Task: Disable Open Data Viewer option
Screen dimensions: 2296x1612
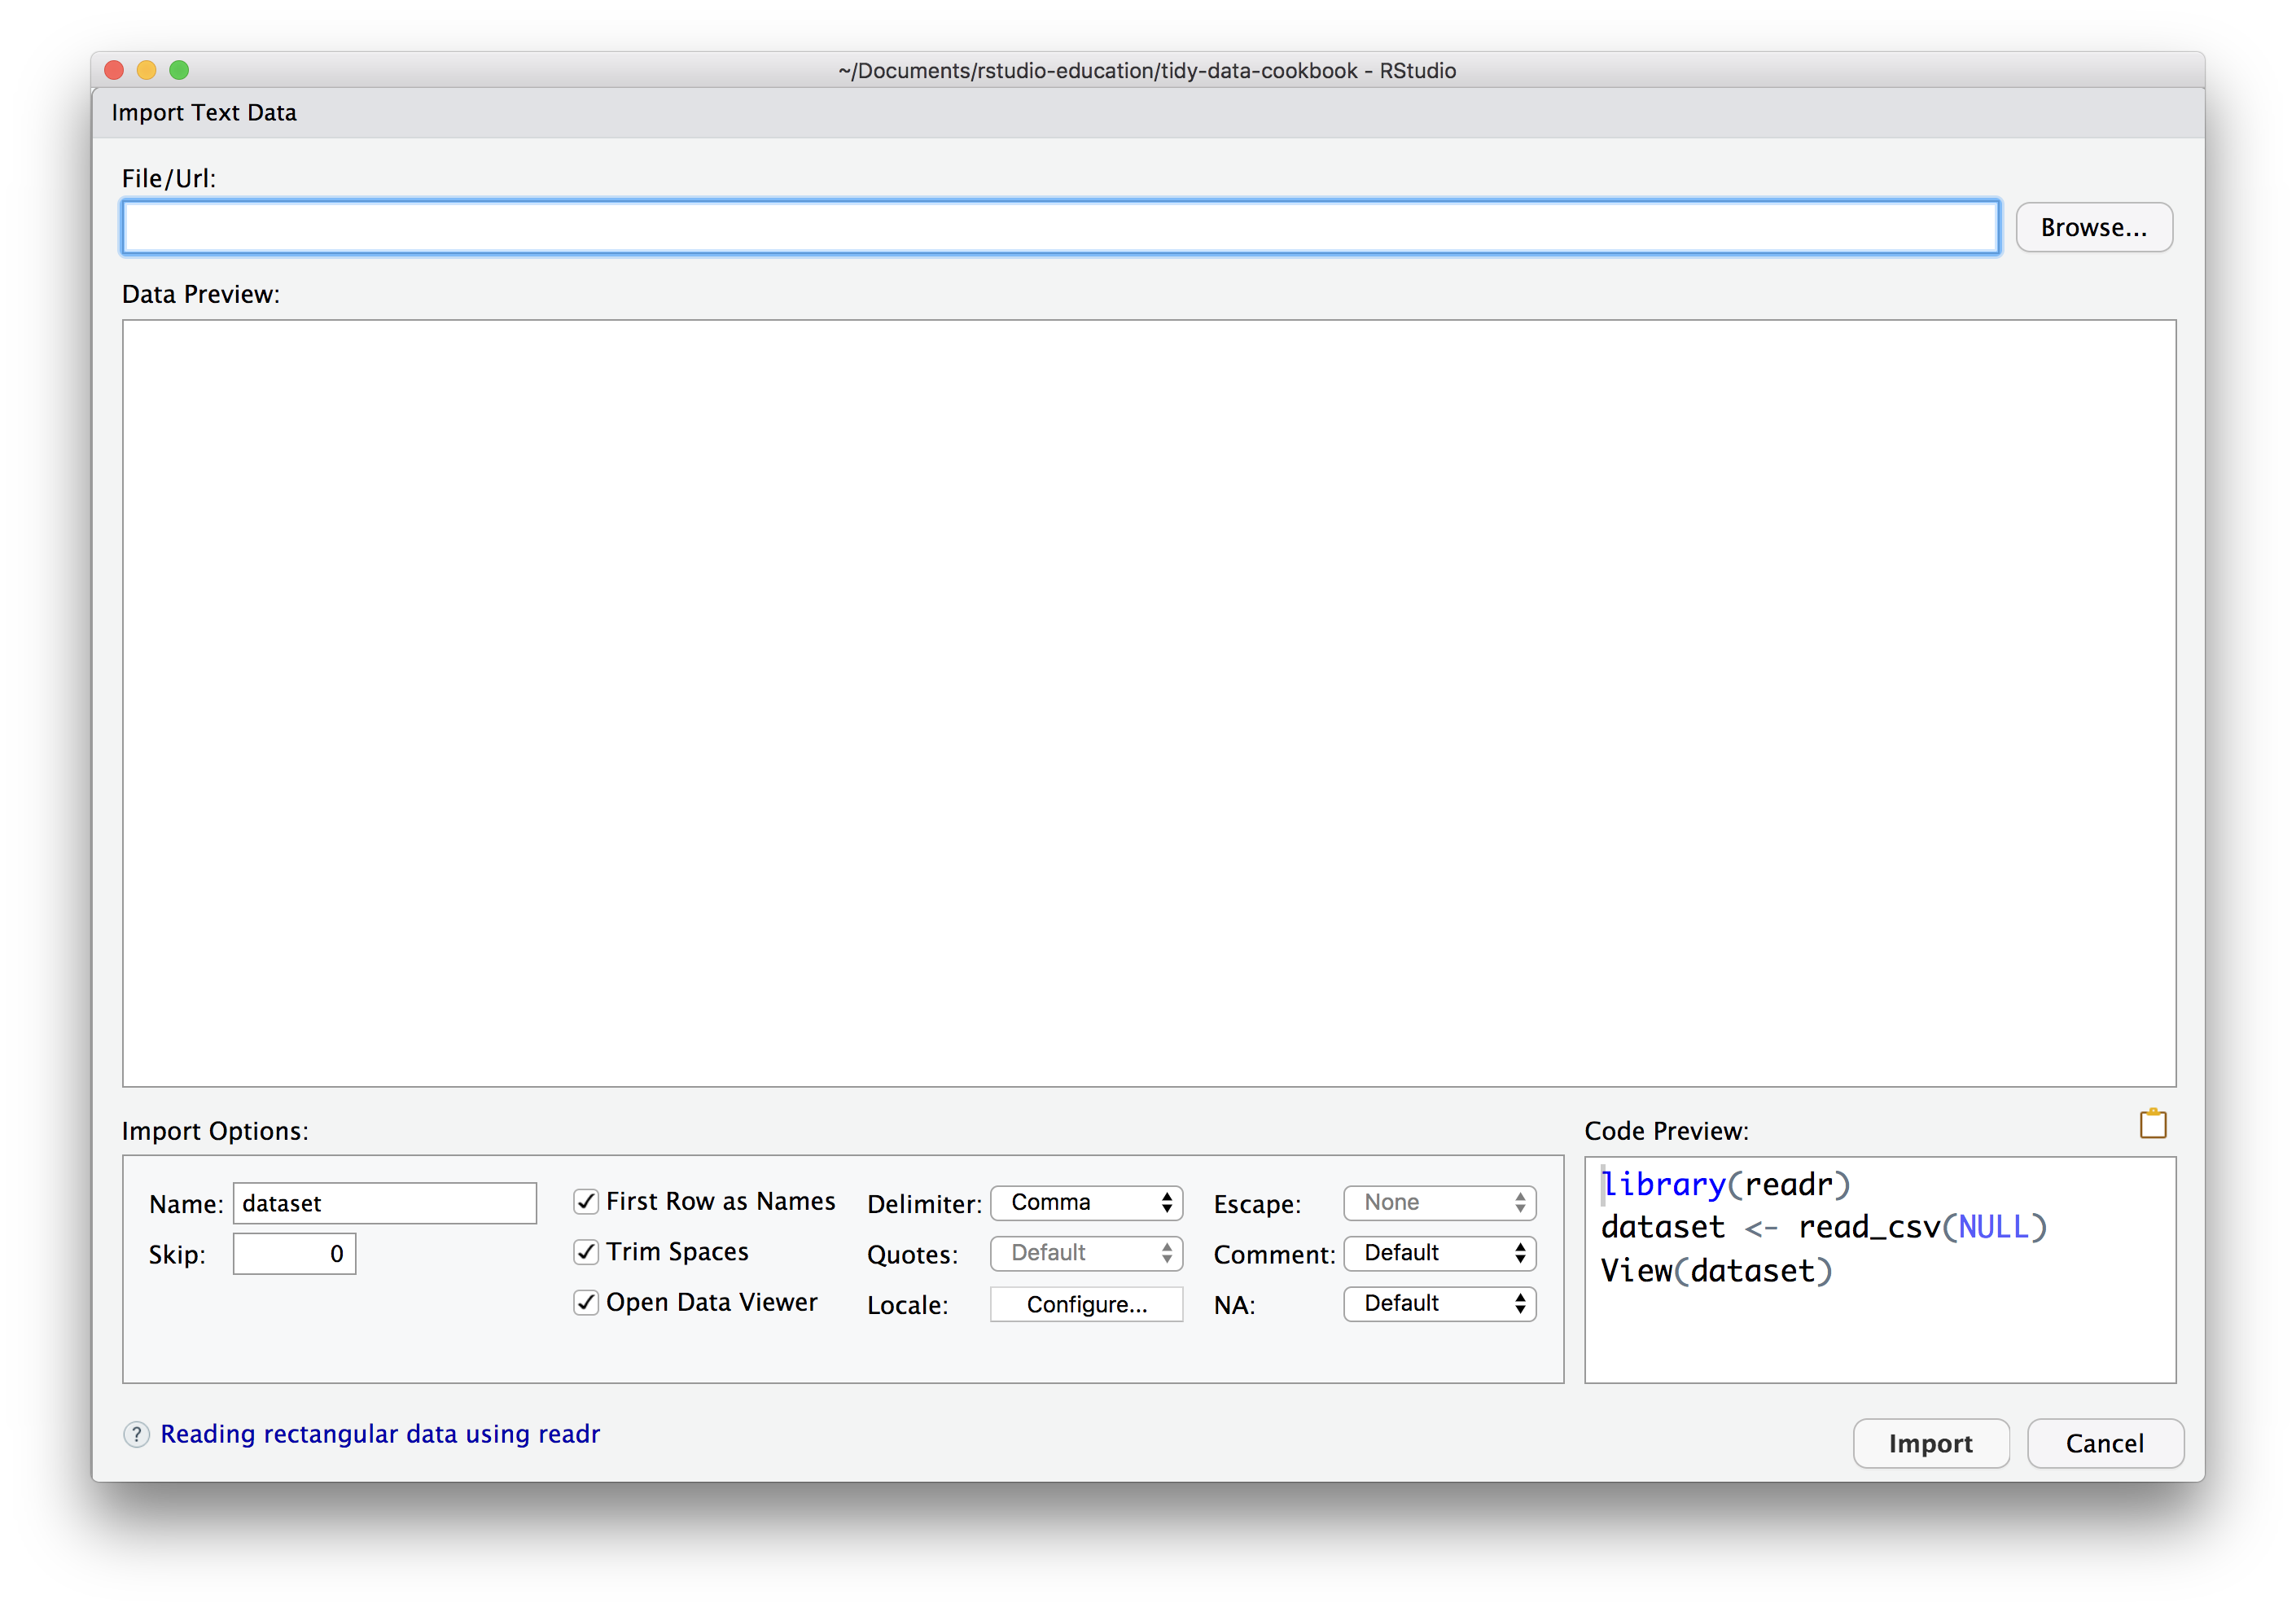Action: click(x=586, y=1302)
